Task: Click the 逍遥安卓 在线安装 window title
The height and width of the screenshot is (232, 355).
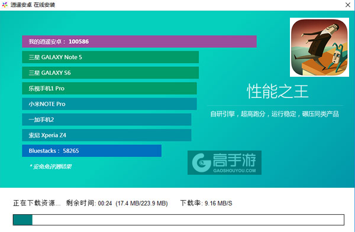Action: tap(33, 5)
